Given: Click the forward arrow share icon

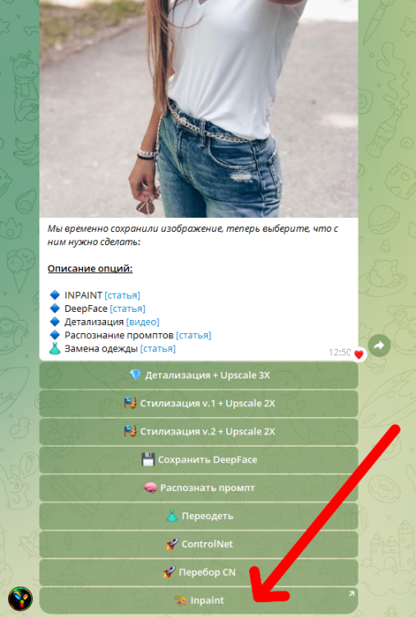Looking at the screenshot, I should pyautogui.click(x=379, y=346).
